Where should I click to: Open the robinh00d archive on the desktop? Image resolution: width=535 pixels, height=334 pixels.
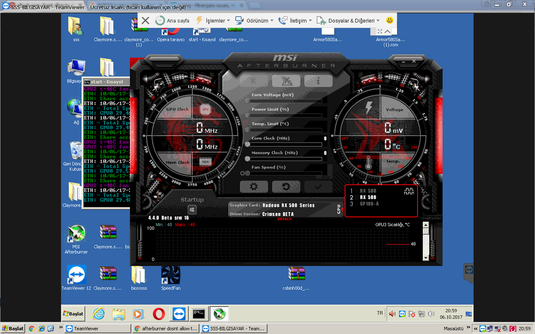coord(296,278)
